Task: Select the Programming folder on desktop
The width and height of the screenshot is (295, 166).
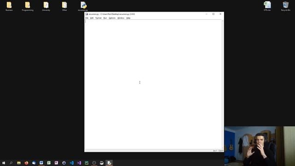Action: pos(28,6)
